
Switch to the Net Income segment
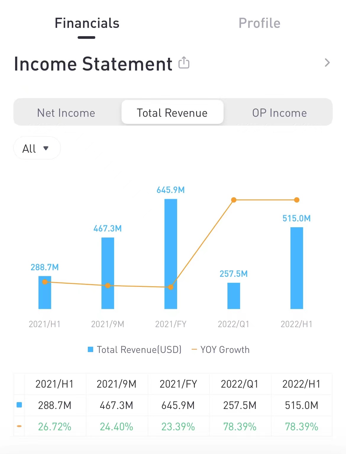pos(66,113)
